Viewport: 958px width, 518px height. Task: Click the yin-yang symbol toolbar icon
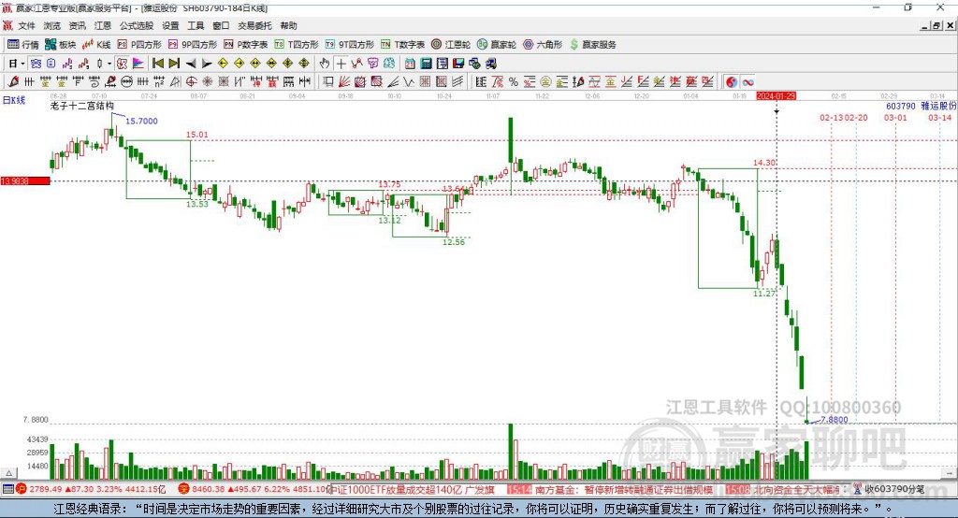pyautogui.click(x=732, y=82)
